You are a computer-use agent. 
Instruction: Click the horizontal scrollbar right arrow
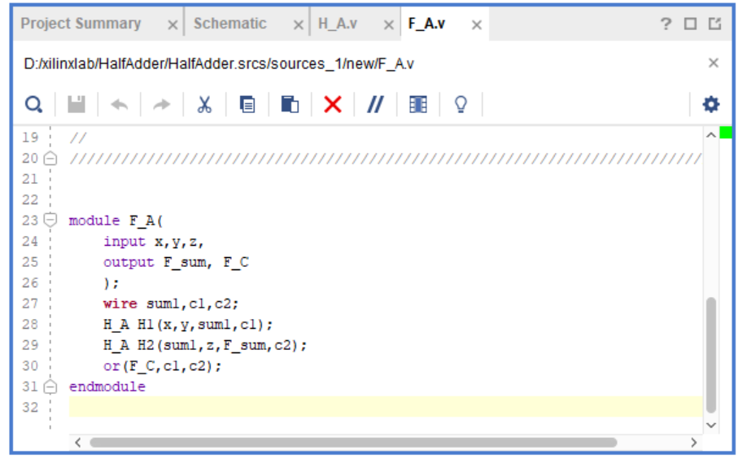(693, 443)
